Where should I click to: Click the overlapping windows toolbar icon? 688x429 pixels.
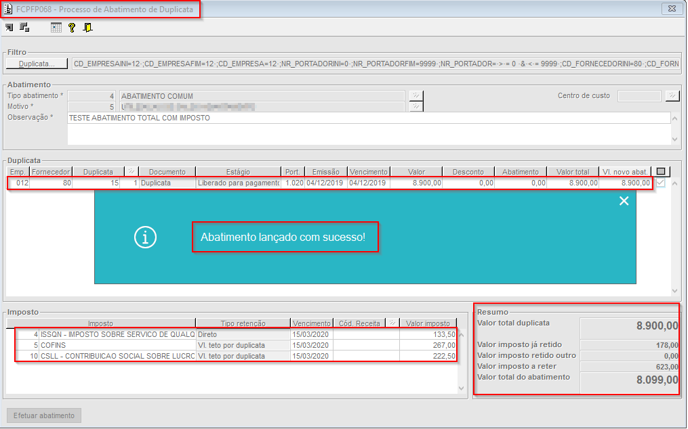pyautogui.click(x=24, y=28)
